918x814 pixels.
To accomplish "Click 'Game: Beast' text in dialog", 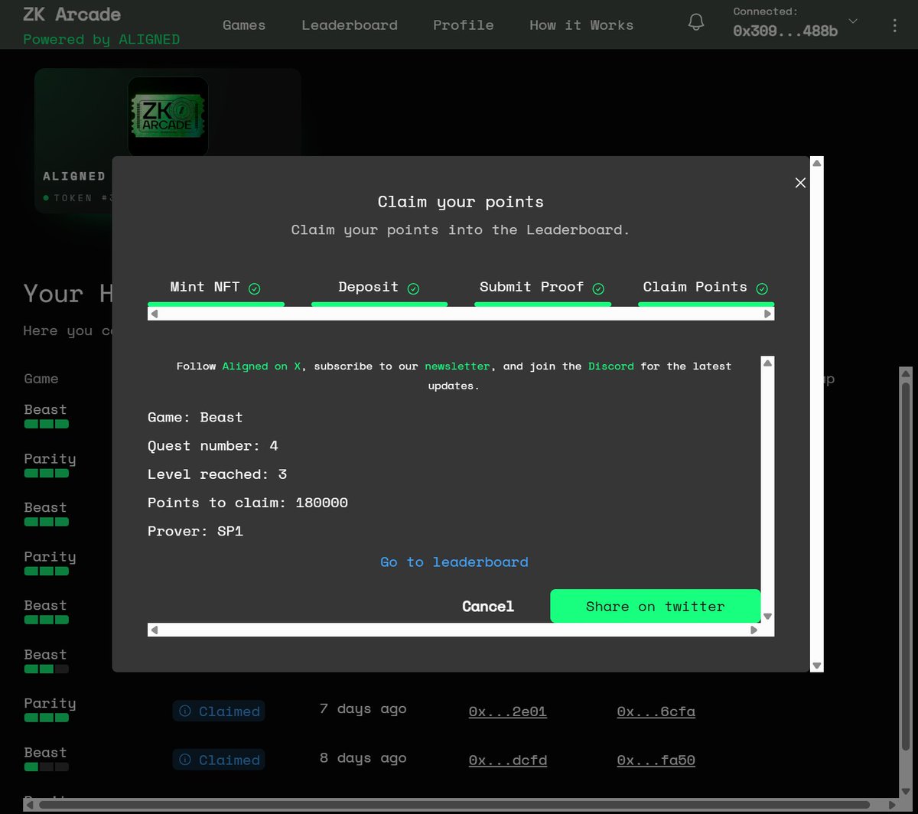I will pyautogui.click(x=195, y=418).
